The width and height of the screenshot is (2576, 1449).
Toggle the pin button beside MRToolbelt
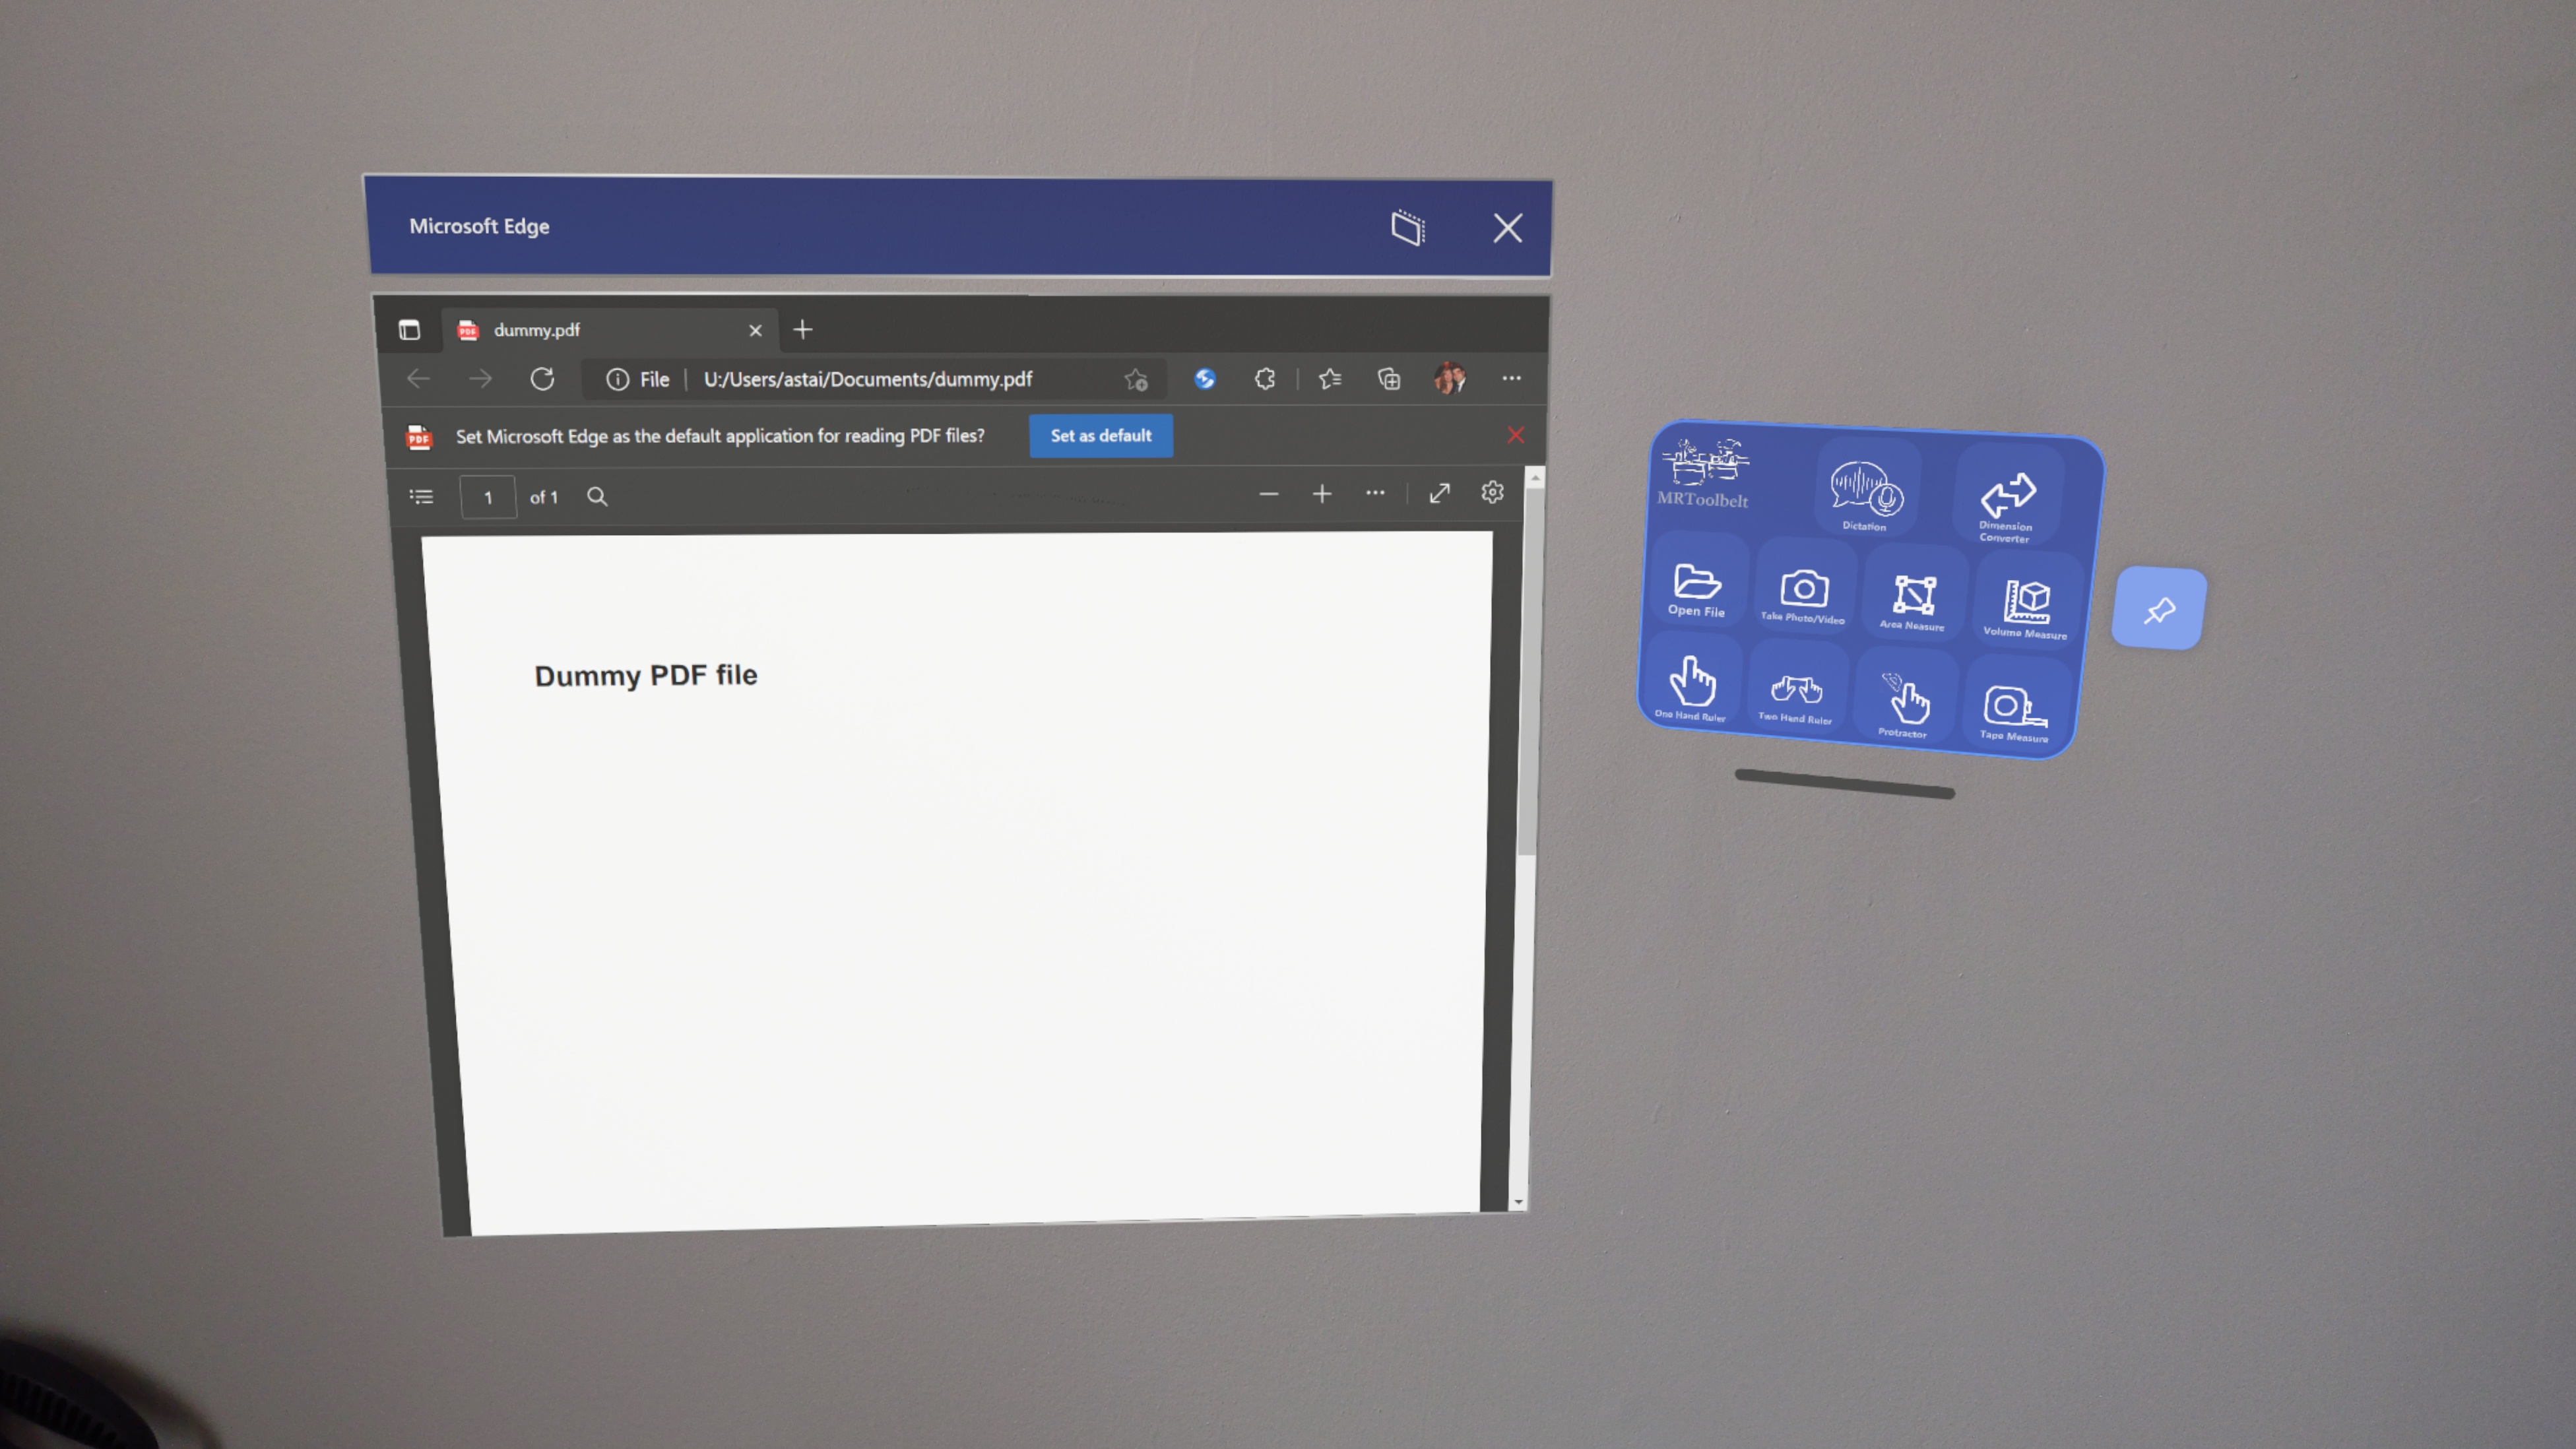click(x=2159, y=609)
